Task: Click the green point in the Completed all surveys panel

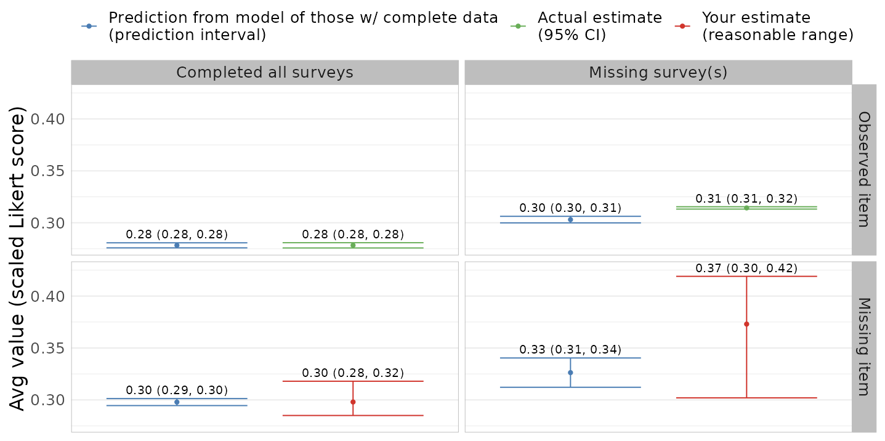Action: (353, 245)
